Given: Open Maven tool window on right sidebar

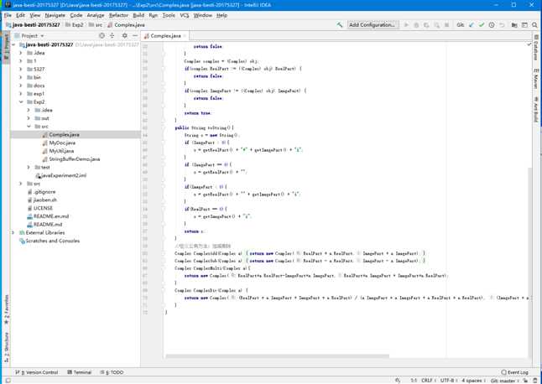Looking at the screenshot, I should [536, 79].
